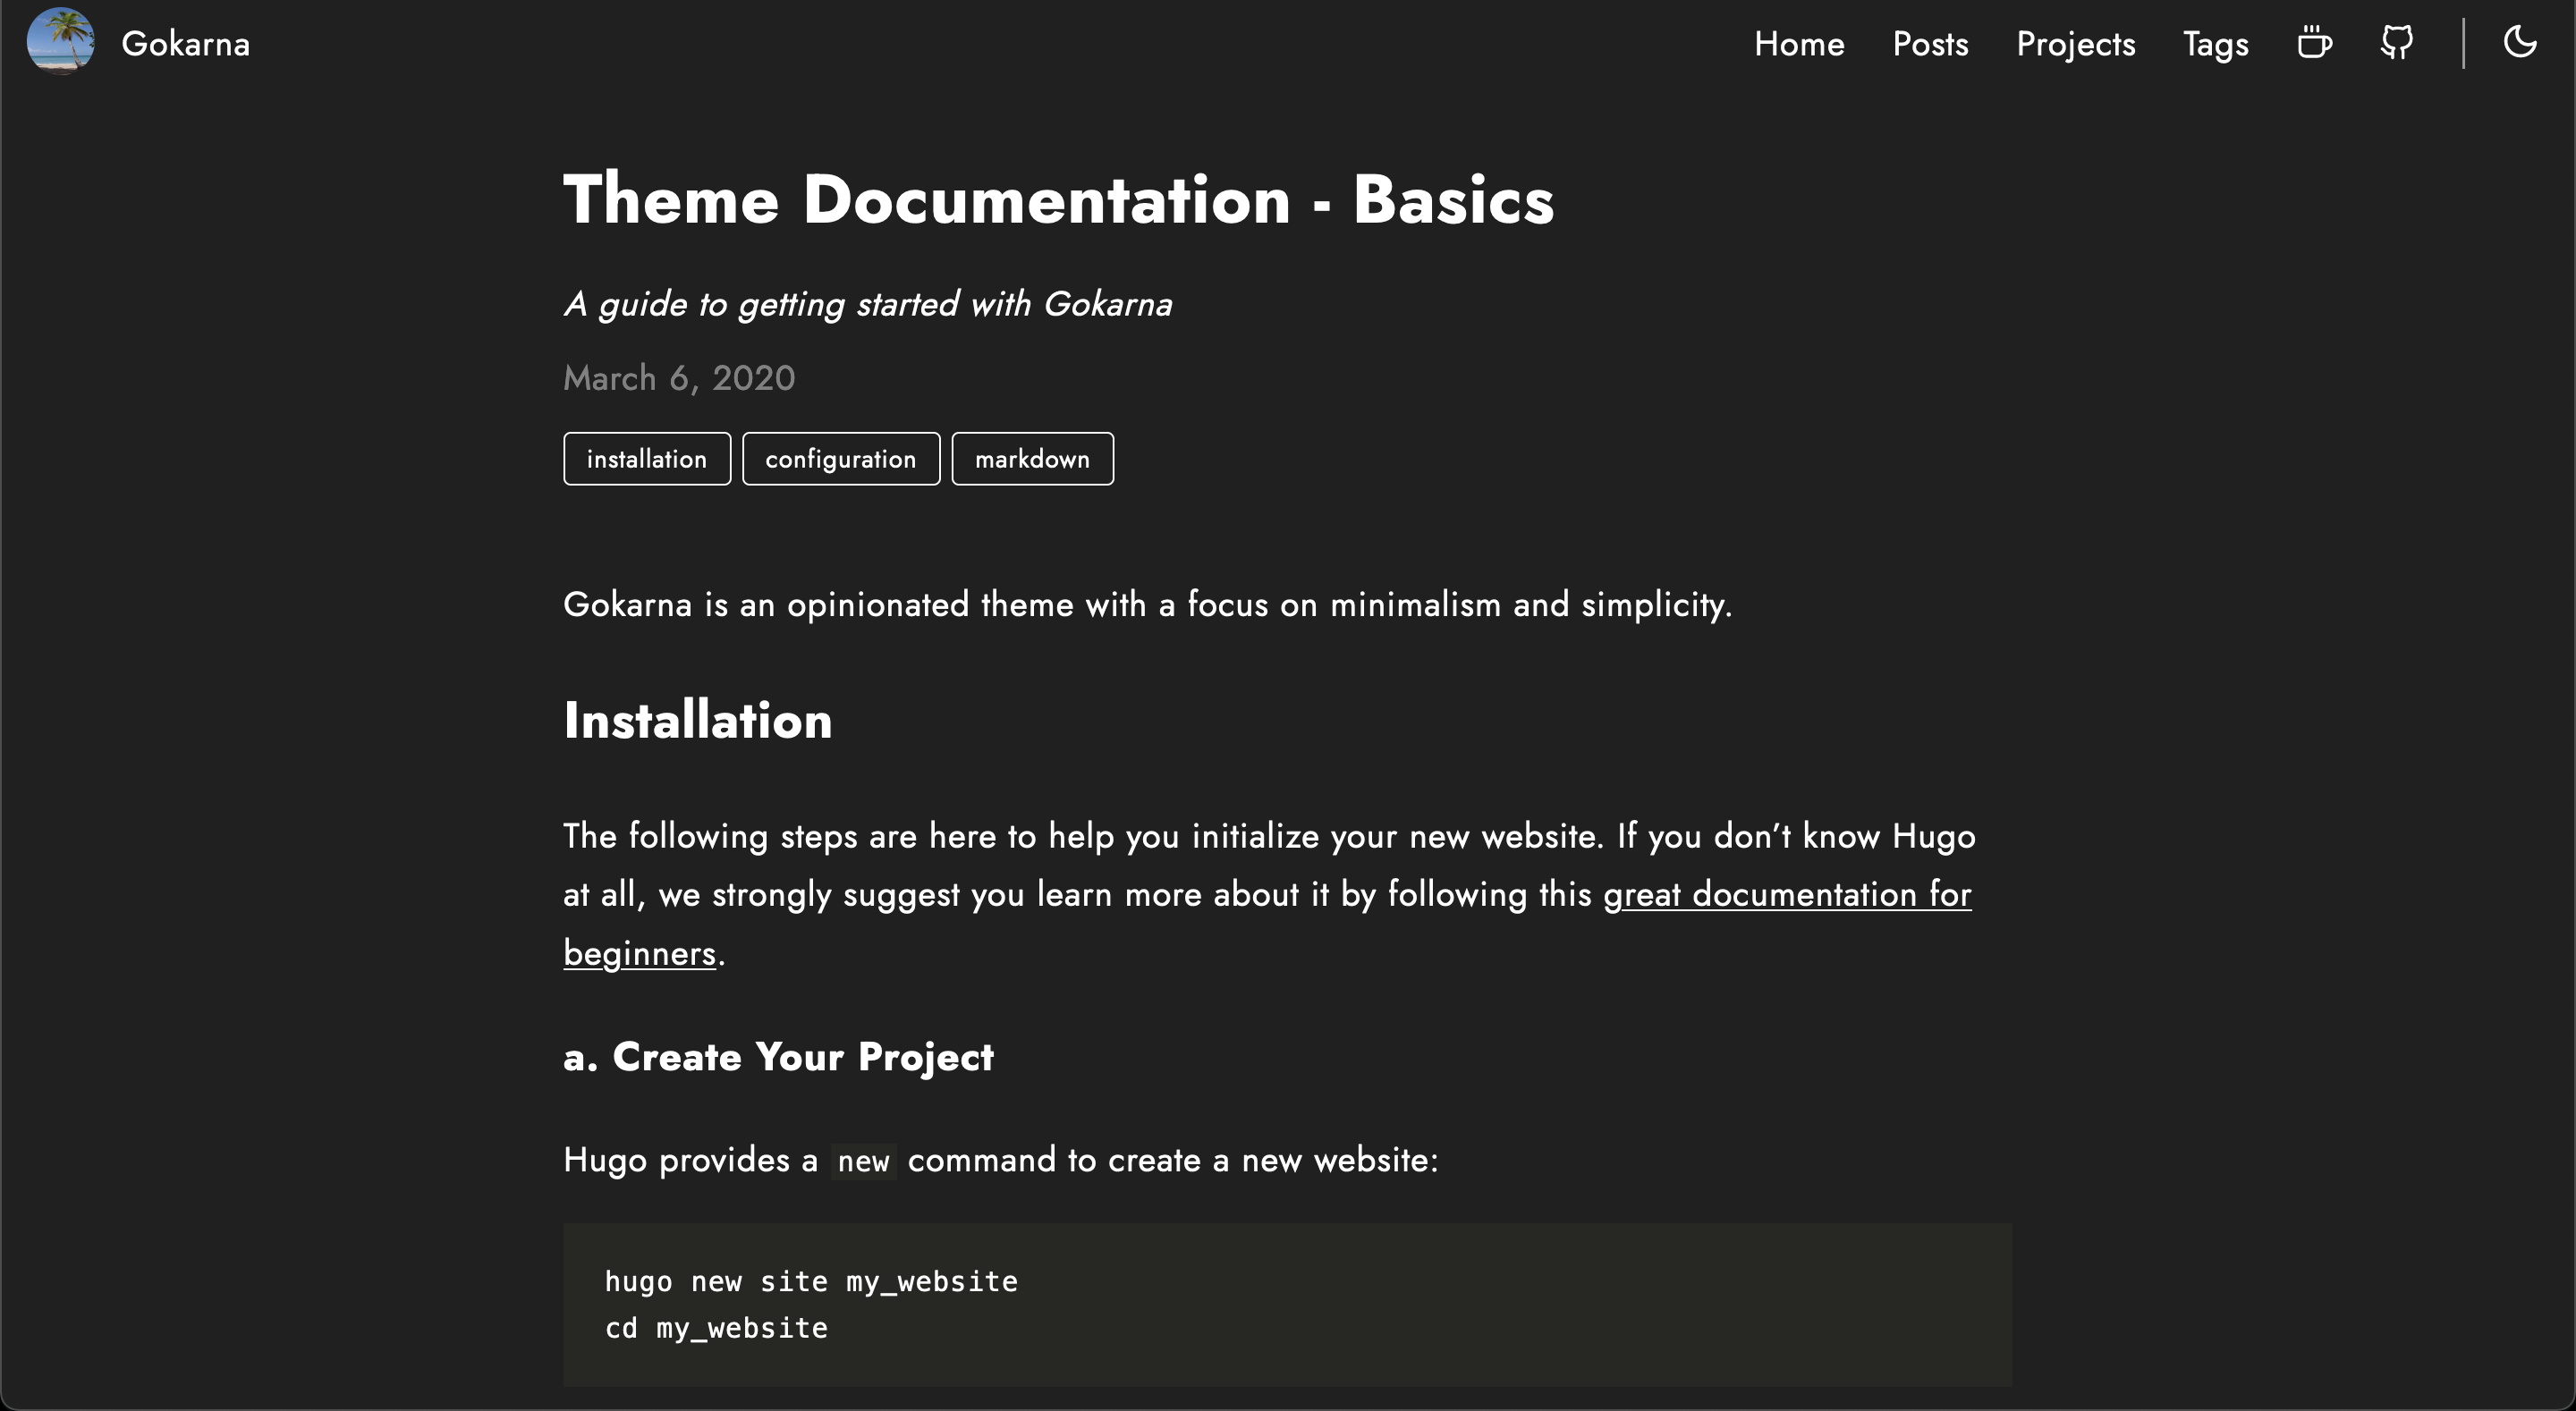Click the inline code word new

tap(863, 1161)
